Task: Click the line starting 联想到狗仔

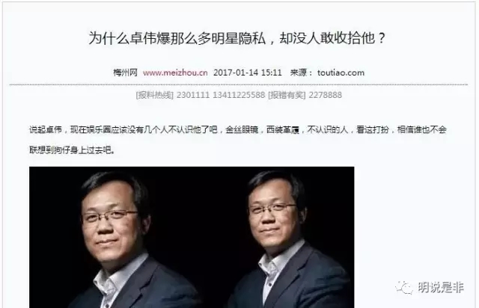Action: 73,150
